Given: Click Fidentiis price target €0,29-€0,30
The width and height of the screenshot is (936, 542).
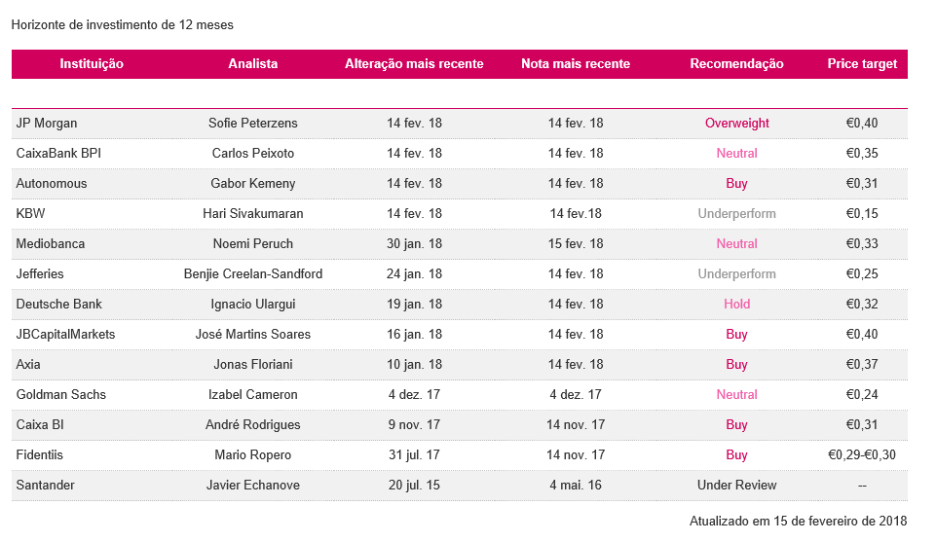Looking at the screenshot, I should 862,455.
